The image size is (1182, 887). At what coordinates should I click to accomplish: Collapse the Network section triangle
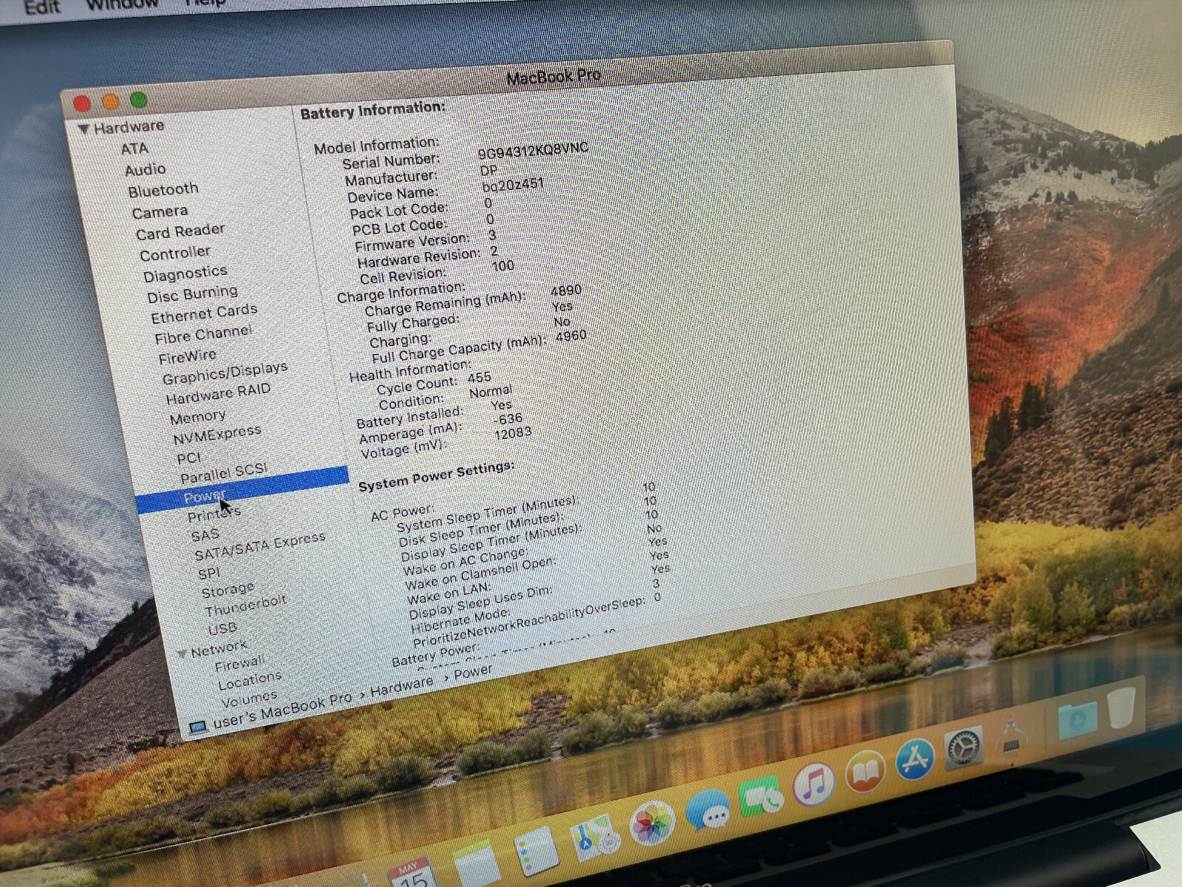tap(182, 653)
